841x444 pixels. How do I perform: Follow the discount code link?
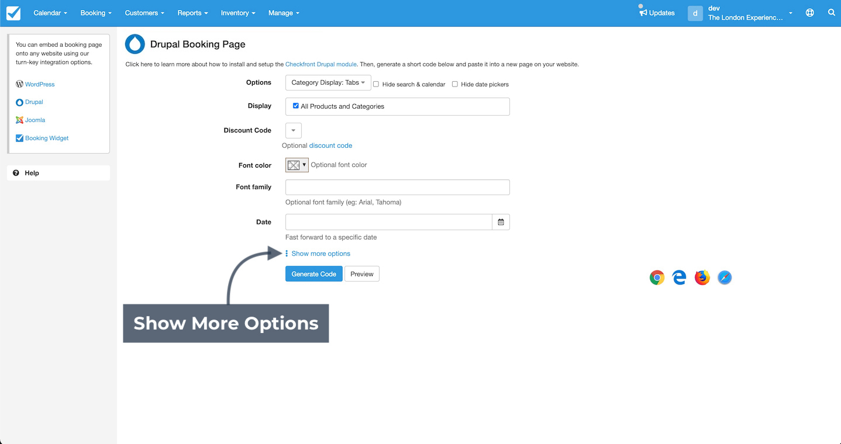coord(330,145)
